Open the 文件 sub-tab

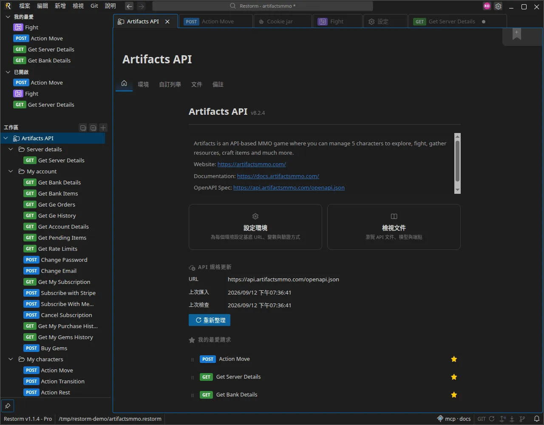pos(197,85)
